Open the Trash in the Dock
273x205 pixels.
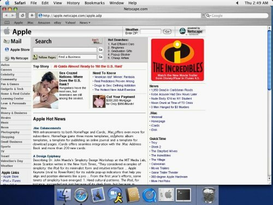pyautogui.click(x=209, y=195)
